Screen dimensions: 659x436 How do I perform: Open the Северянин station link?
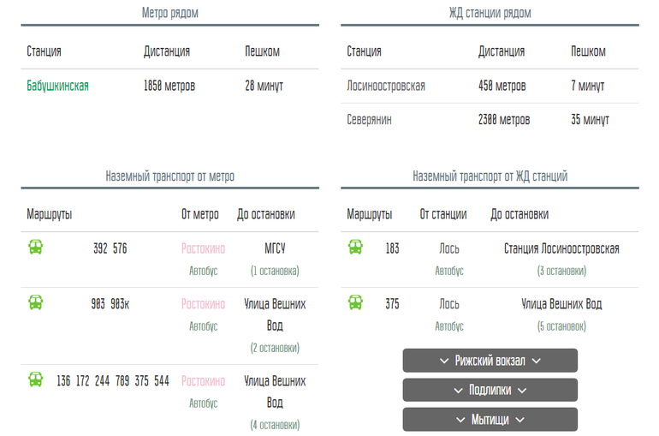(x=369, y=120)
